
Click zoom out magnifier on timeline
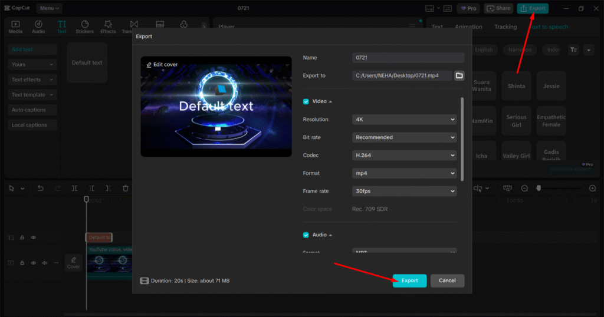point(524,188)
